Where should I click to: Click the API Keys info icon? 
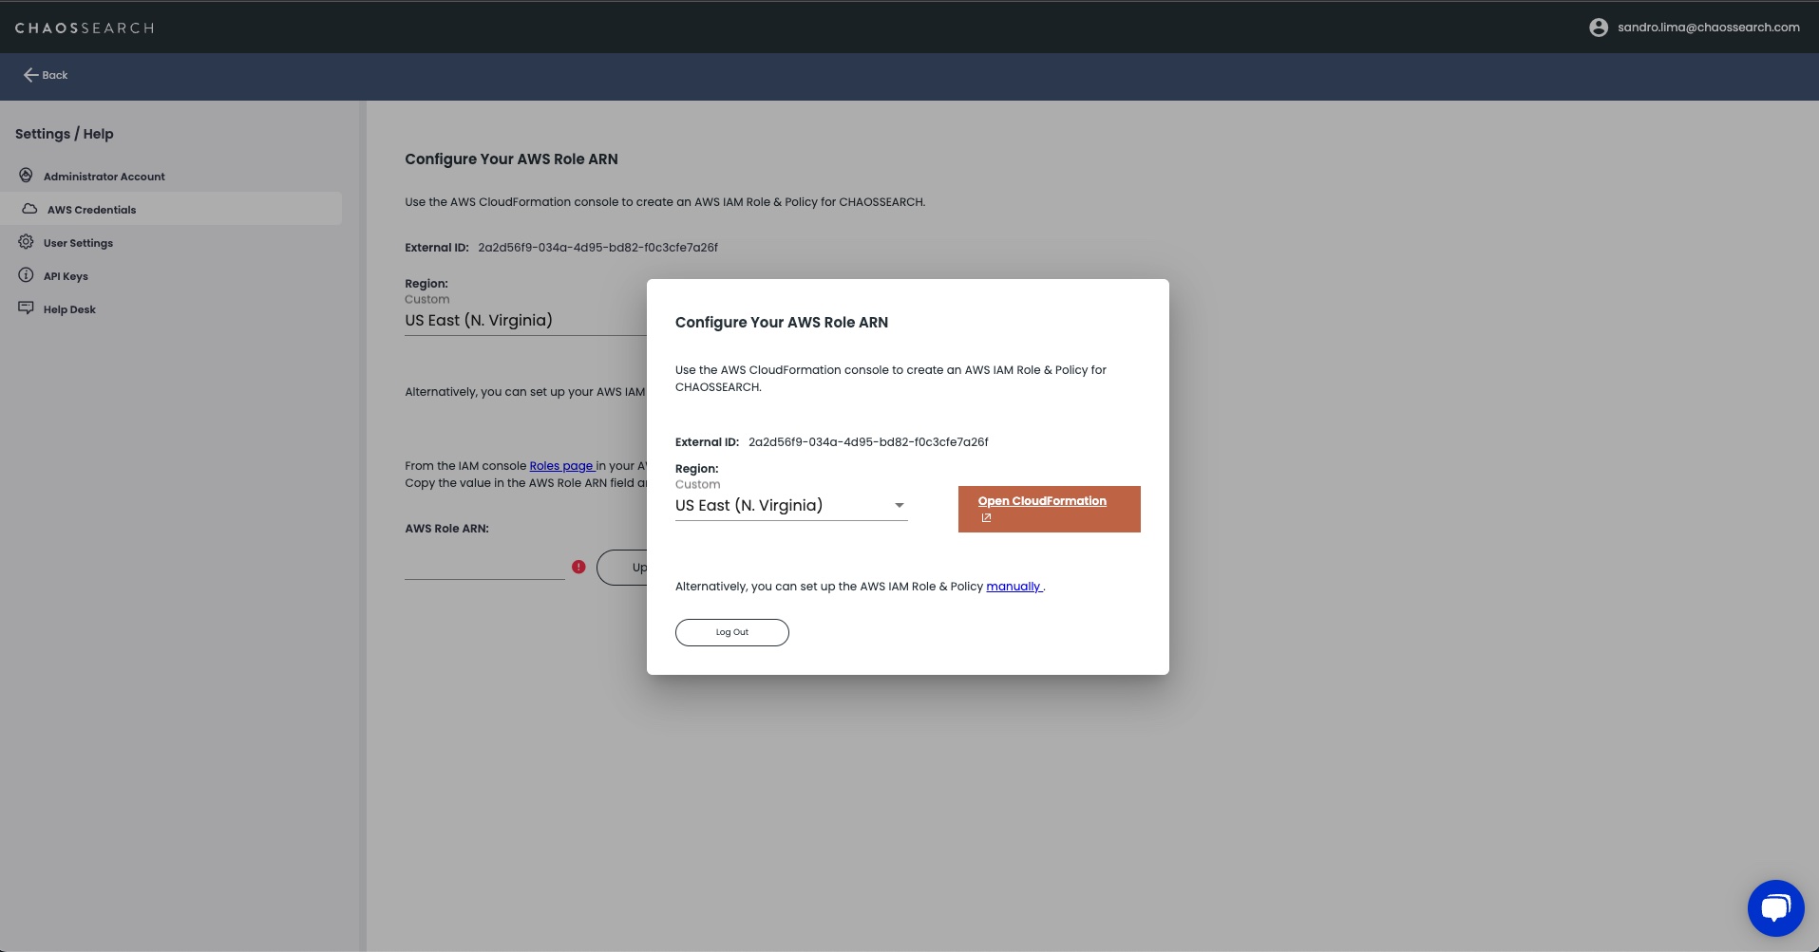[26, 275]
